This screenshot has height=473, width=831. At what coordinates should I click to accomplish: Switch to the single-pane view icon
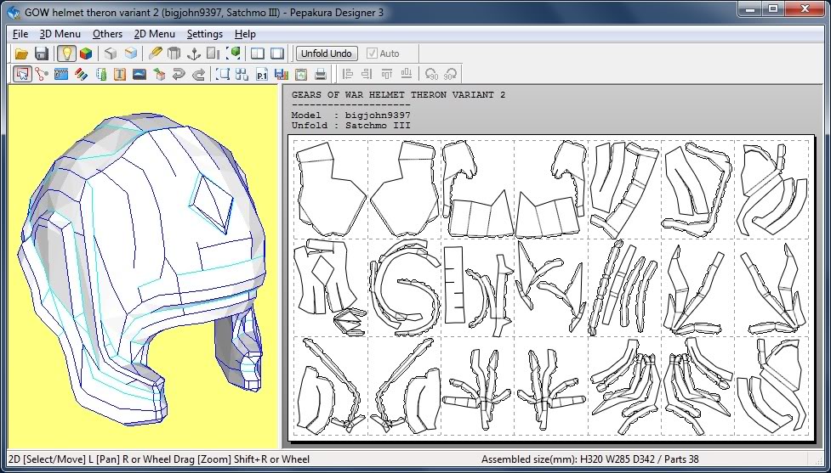[x=277, y=53]
